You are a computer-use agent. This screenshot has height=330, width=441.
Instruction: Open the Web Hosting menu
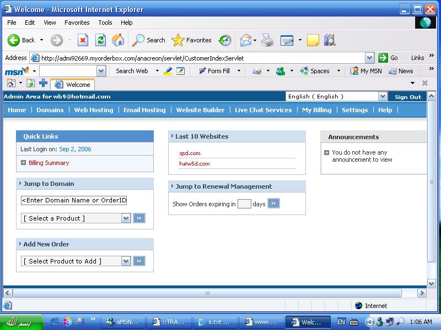[94, 110]
